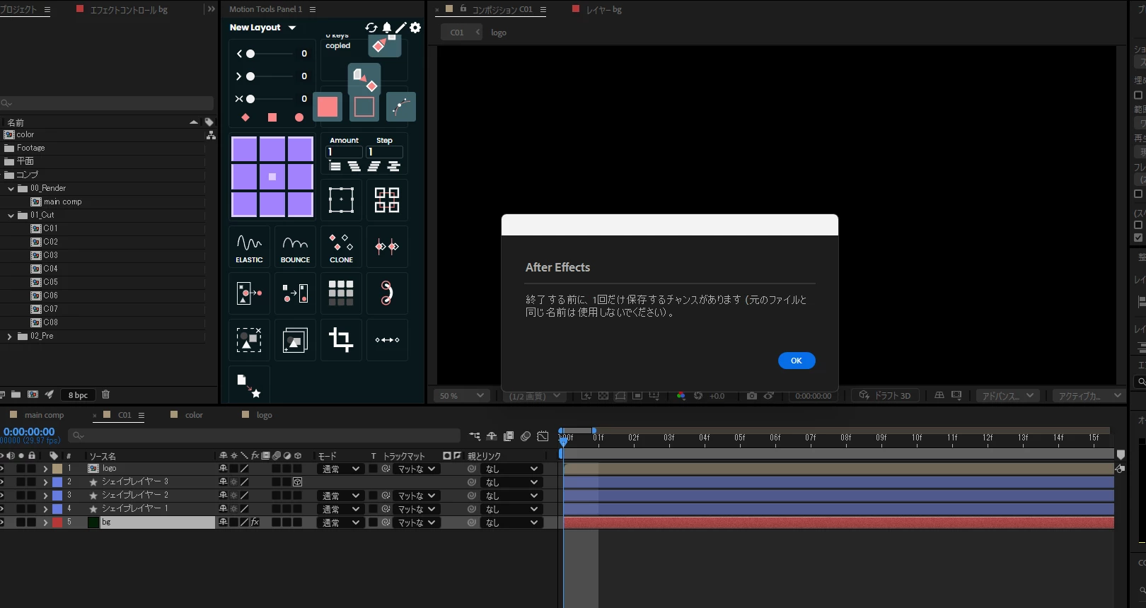
Task: Click the red label color of bg layer
Action: [x=57, y=522]
